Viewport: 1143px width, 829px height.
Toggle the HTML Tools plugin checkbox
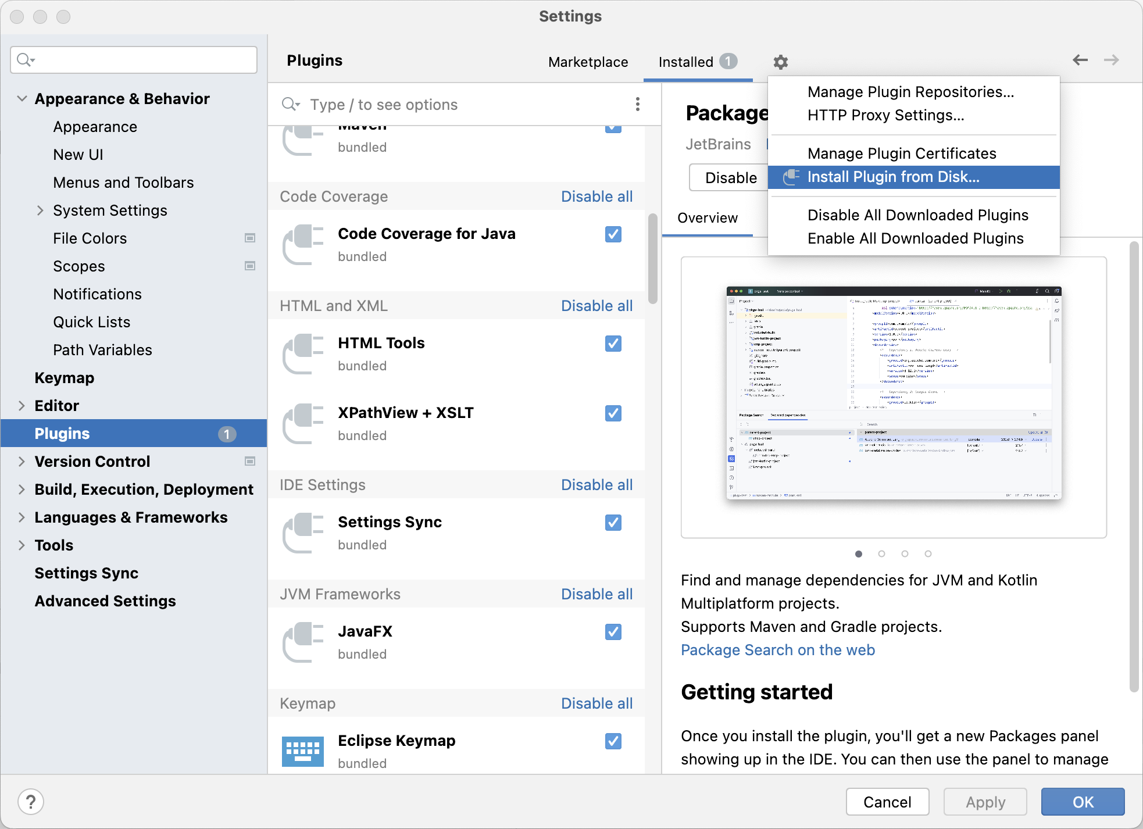tap(613, 344)
